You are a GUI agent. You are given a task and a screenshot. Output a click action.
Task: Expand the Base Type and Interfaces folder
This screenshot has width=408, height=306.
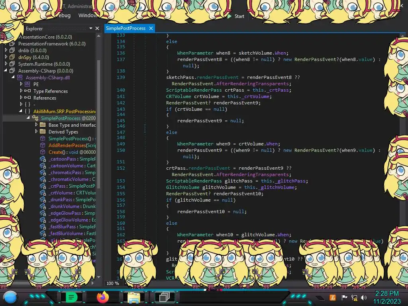point(36,124)
